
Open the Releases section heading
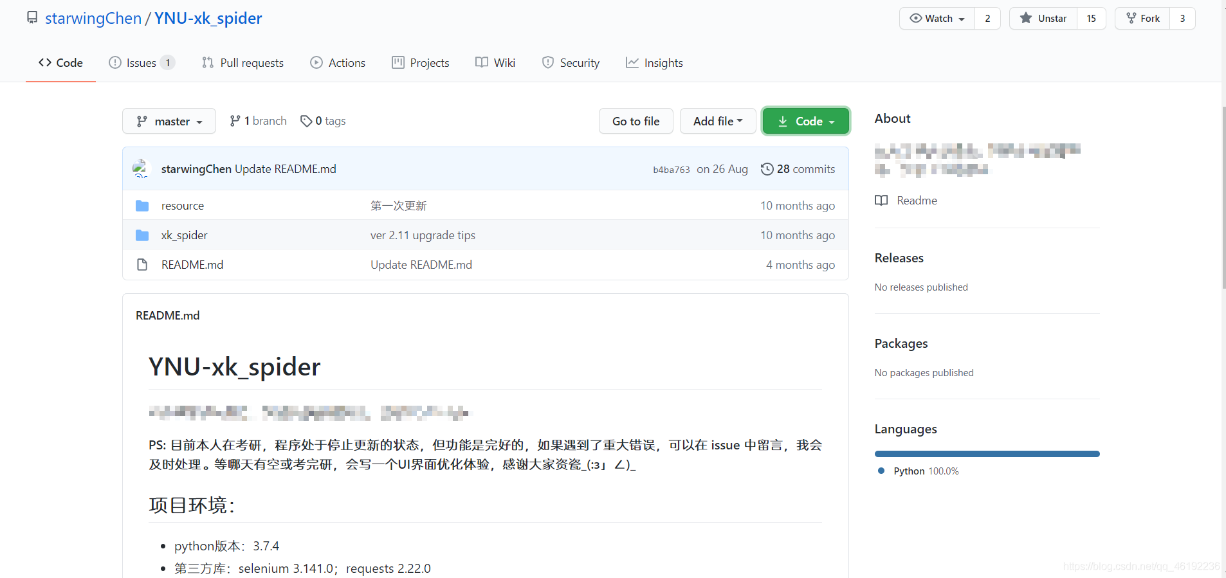click(899, 258)
